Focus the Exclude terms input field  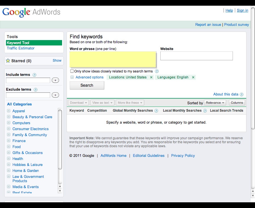(x=28, y=95)
